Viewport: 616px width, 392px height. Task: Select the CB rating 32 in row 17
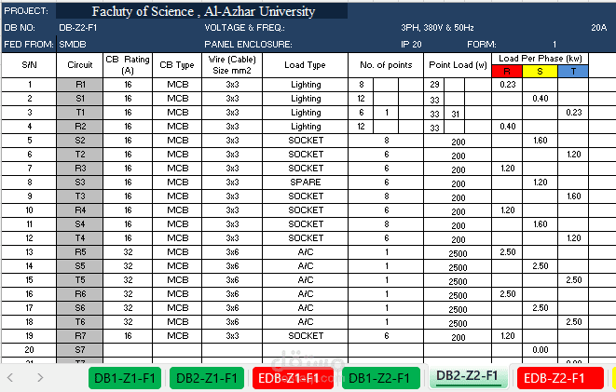(128, 308)
